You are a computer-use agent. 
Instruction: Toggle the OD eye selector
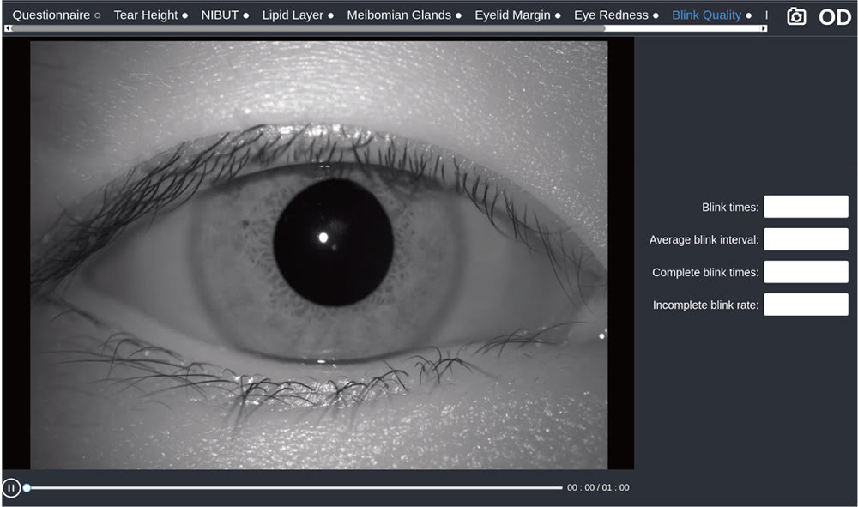point(834,17)
